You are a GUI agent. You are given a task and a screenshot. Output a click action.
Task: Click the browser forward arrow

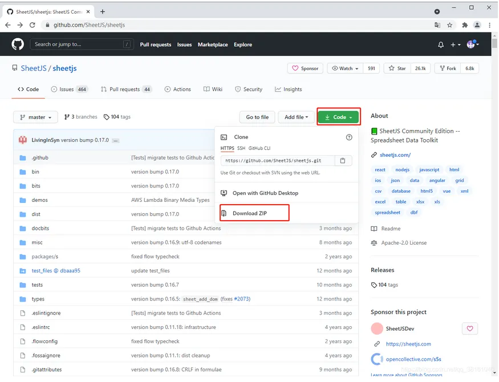[20, 25]
